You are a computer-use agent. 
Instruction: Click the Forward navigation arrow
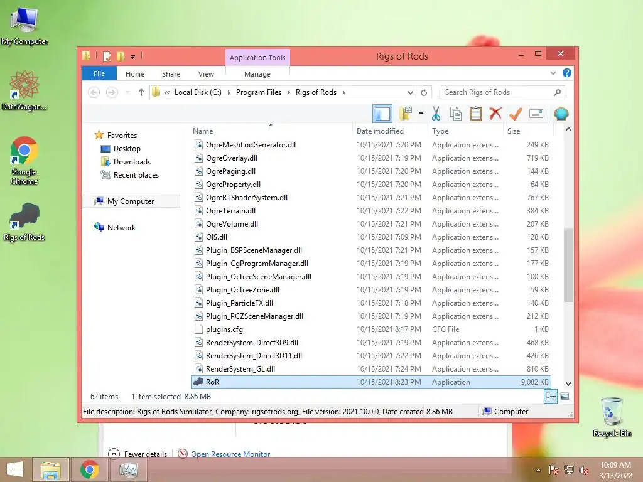coord(112,92)
